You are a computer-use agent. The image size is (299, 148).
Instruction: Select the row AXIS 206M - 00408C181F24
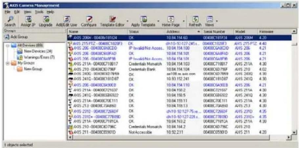click(x=180, y=38)
